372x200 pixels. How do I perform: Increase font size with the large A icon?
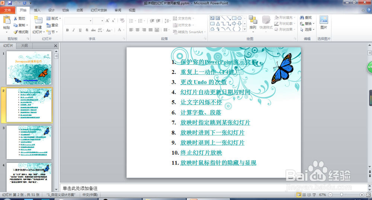pyautogui.click(x=108, y=21)
